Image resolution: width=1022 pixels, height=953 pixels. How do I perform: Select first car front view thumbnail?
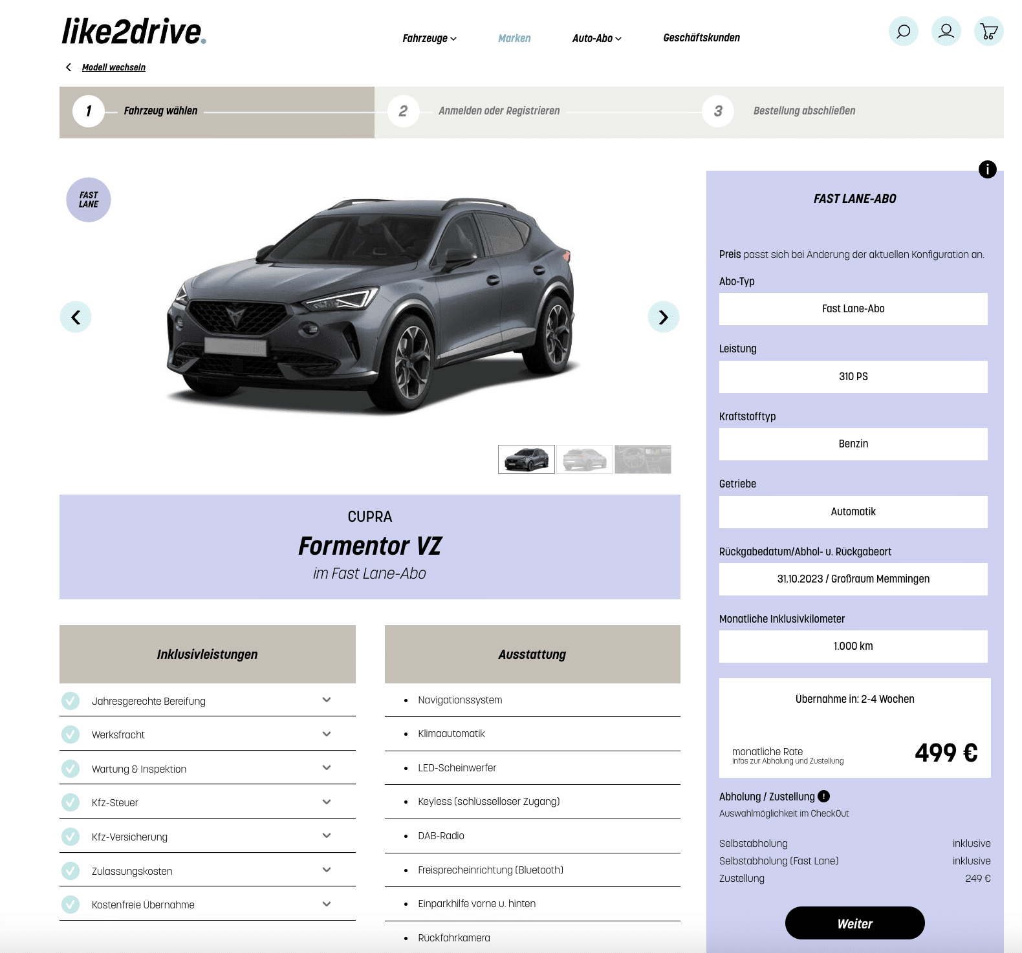click(x=527, y=459)
